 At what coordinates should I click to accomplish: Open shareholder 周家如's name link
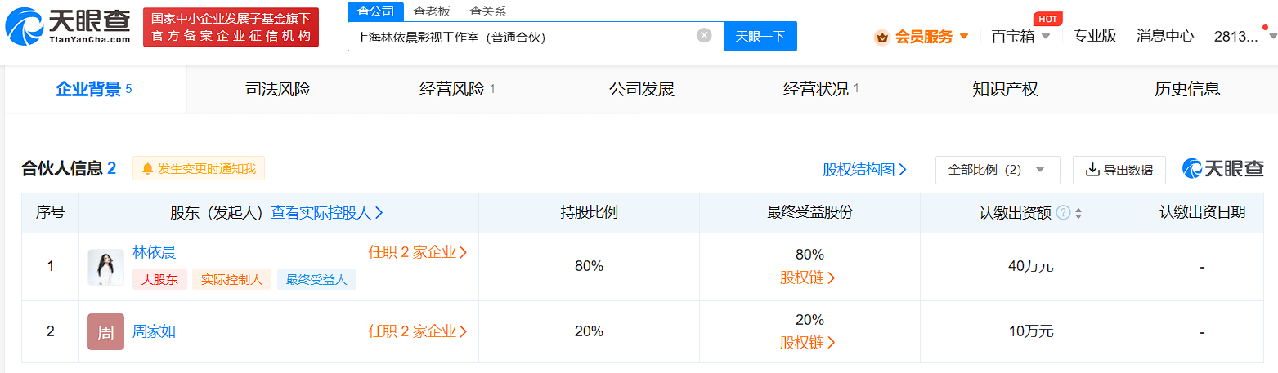pos(155,331)
